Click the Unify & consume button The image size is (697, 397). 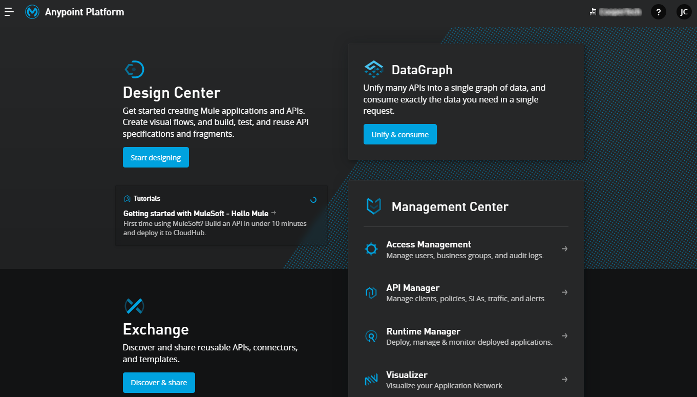point(400,134)
